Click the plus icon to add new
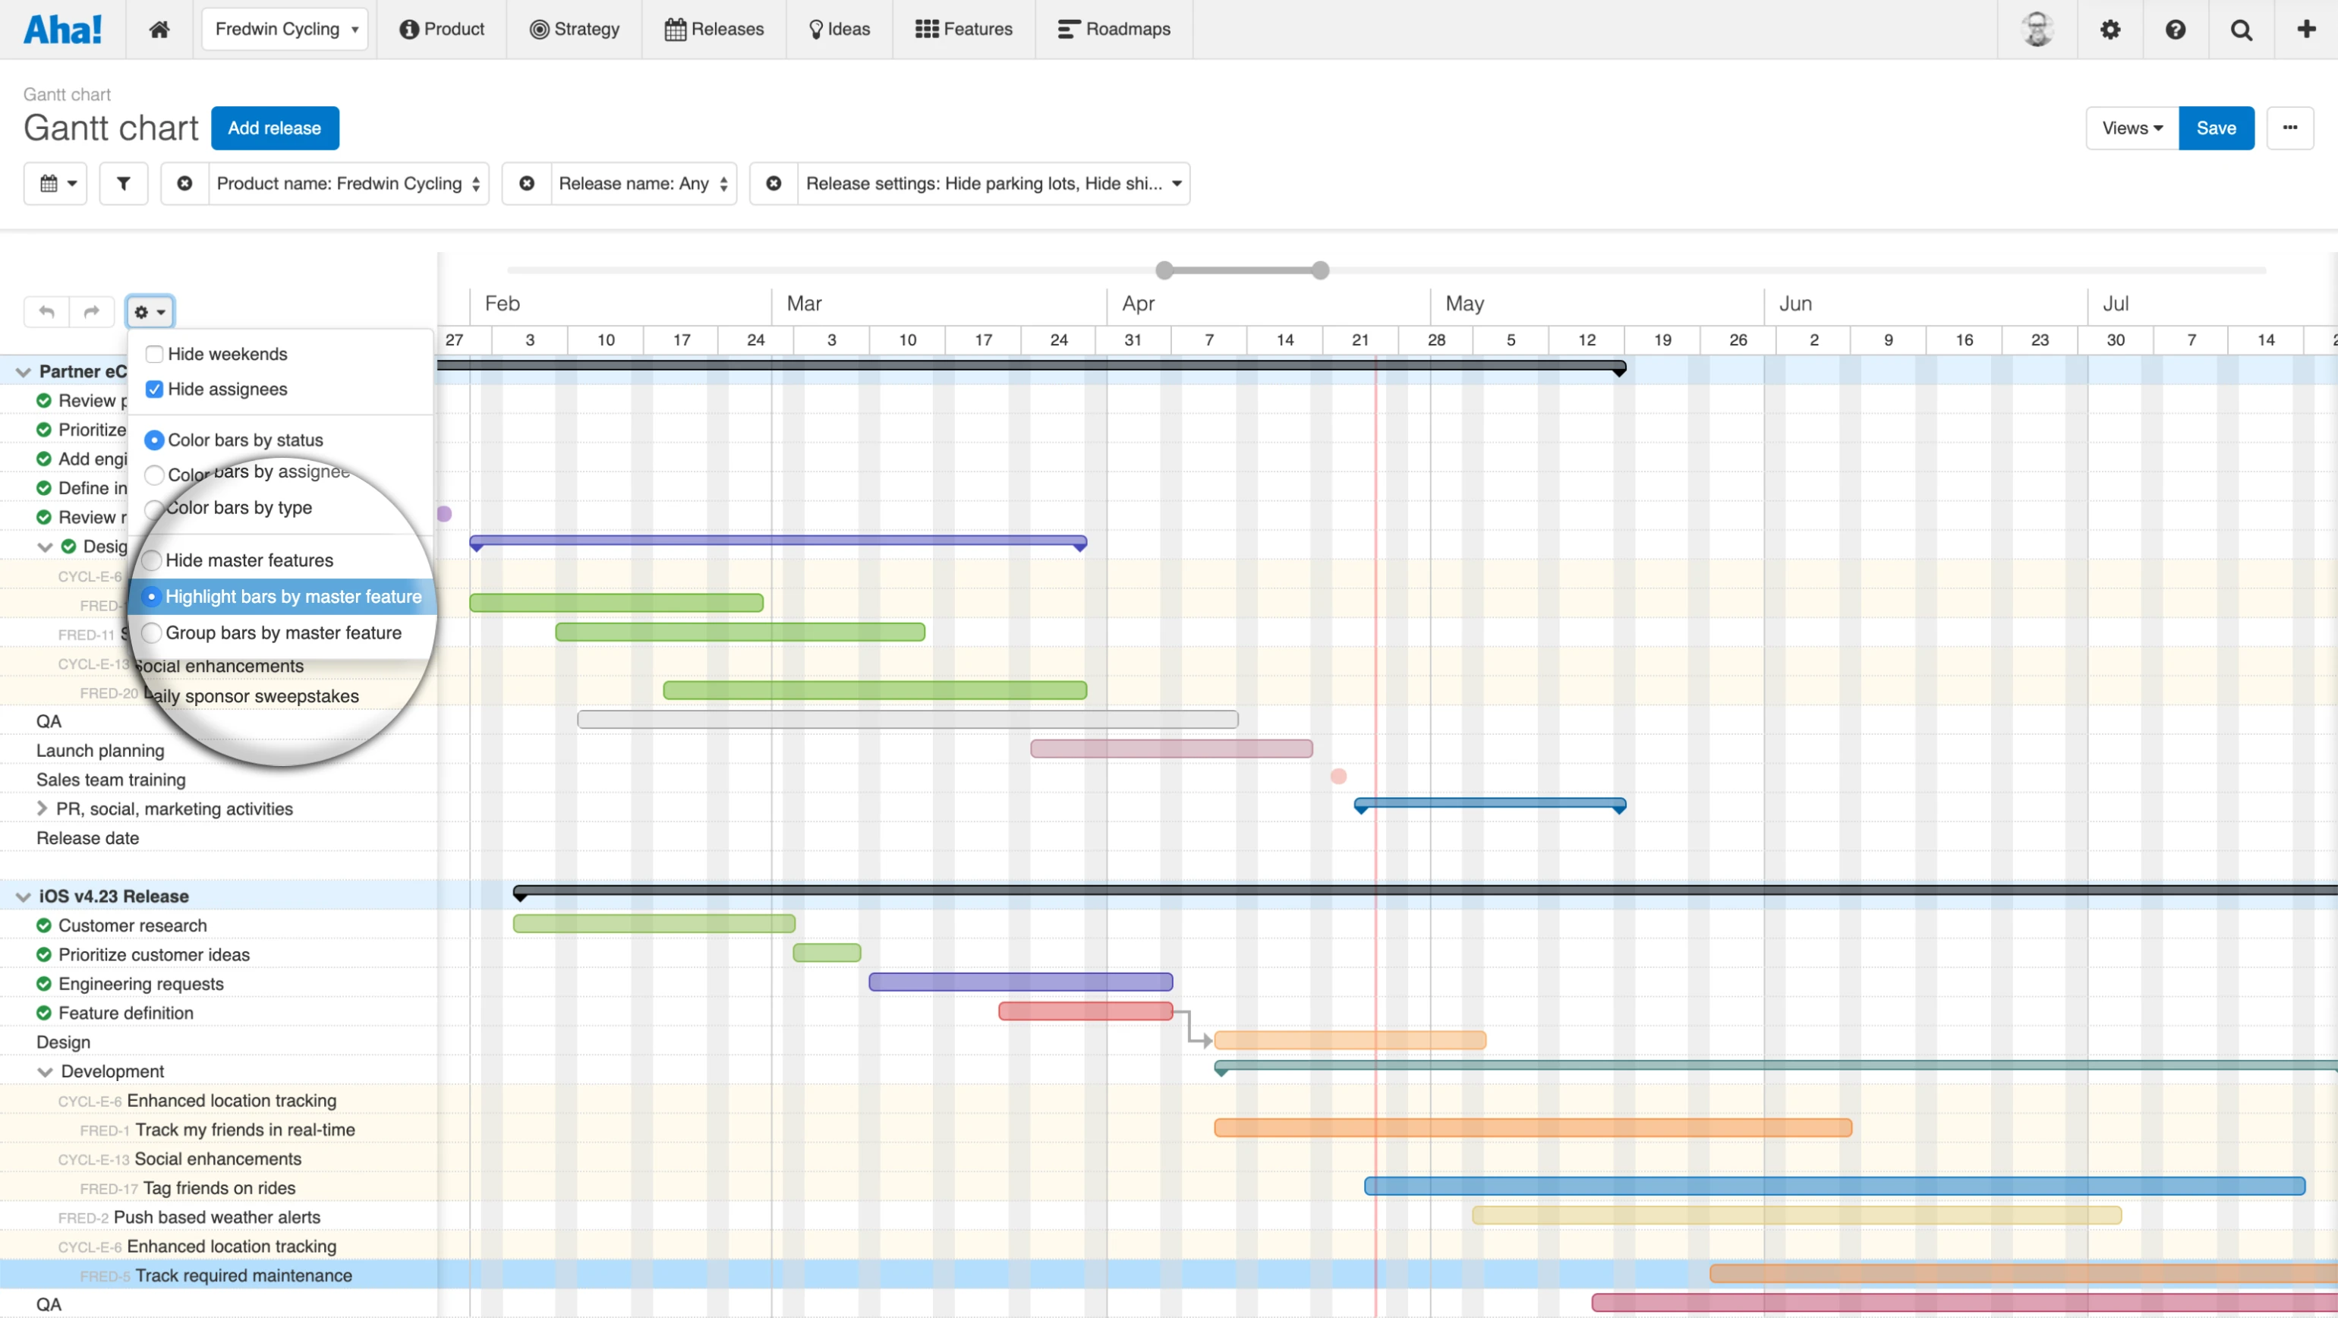The image size is (2338, 1318). 2306,29
